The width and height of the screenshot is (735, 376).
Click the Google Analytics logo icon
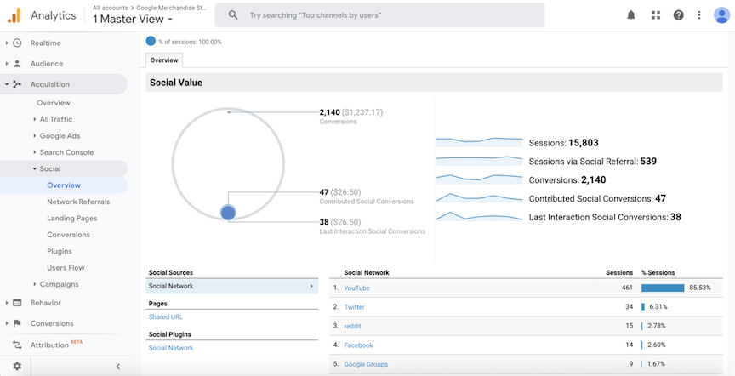pos(14,15)
